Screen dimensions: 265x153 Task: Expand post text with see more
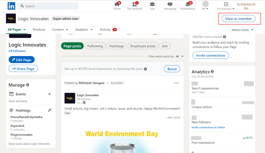point(173,117)
